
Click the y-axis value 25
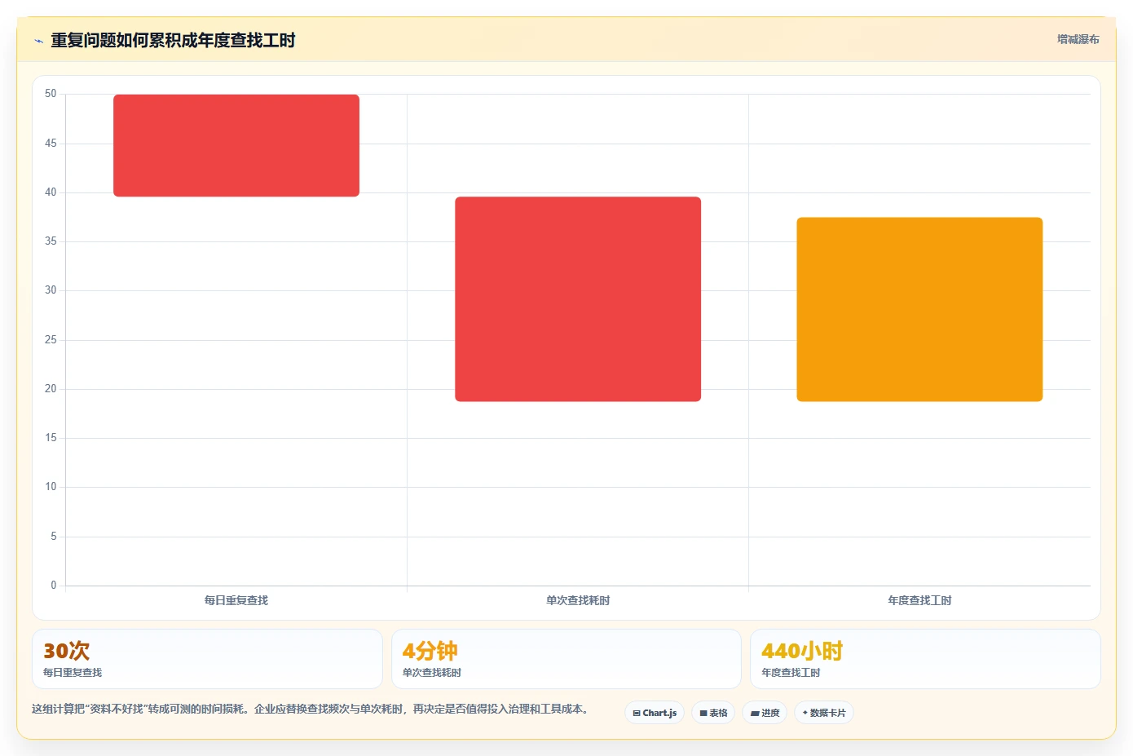click(x=51, y=339)
